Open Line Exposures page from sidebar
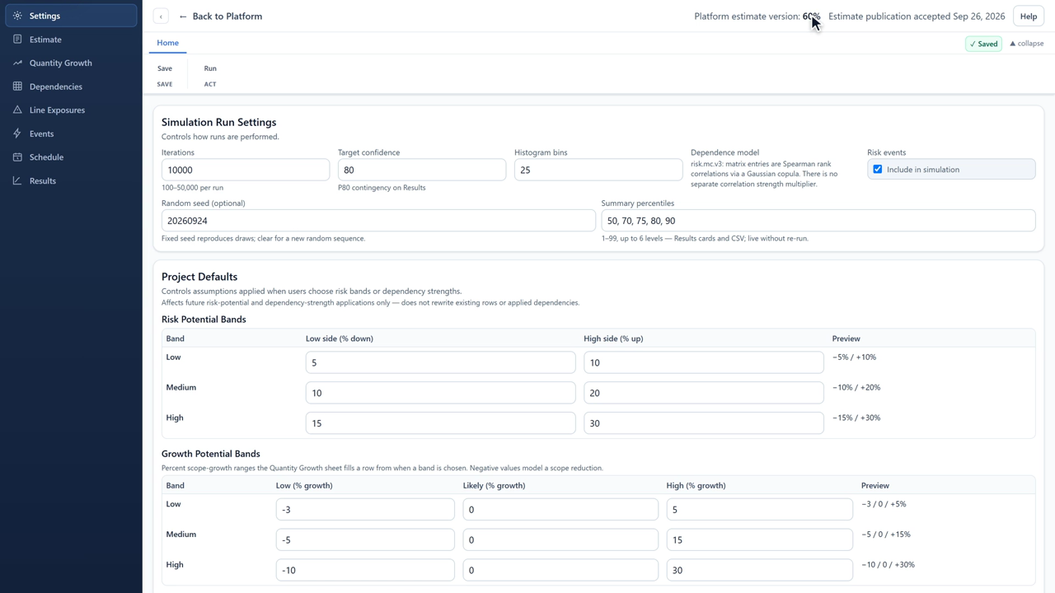This screenshot has width=1055, height=593. pos(71,110)
